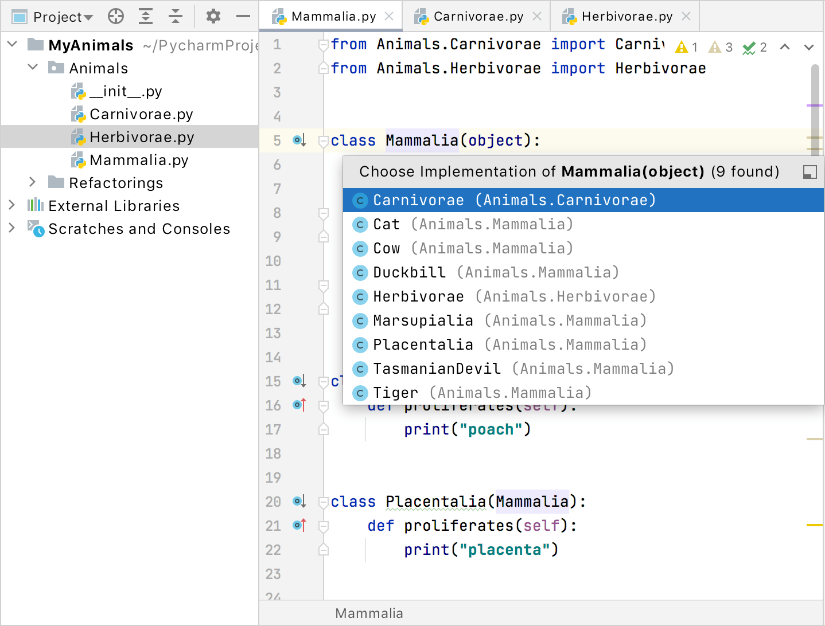Expand the Refactorings folder

pos(33,182)
